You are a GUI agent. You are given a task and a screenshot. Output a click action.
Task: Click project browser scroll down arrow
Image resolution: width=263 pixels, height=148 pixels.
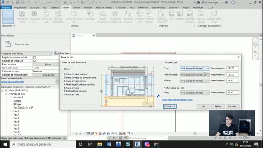[69, 134]
